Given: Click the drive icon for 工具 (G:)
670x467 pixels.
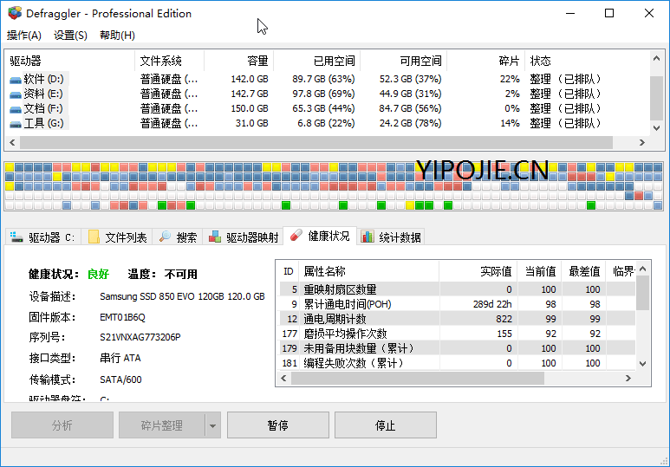Looking at the screenshot, I should [16, 124].
